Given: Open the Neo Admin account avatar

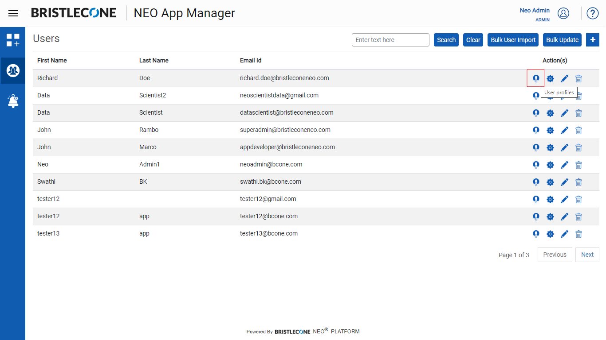Looking at the screenshot, I should [x=563, y=13].
